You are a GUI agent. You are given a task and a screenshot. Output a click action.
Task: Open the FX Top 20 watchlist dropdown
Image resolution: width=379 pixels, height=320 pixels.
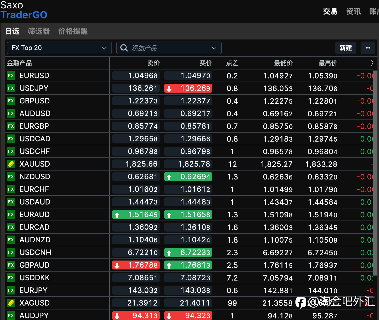(59, 48)
